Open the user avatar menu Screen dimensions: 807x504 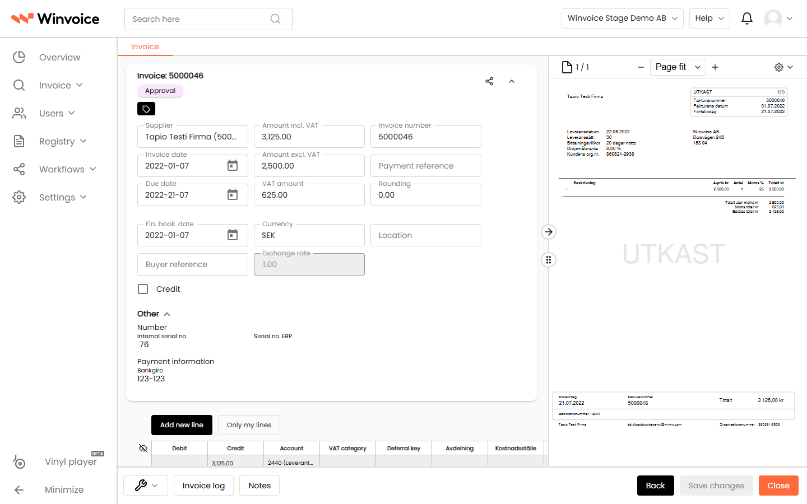778,18
